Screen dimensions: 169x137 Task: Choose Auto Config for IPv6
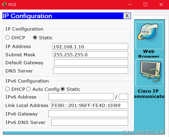click(28, 89)
